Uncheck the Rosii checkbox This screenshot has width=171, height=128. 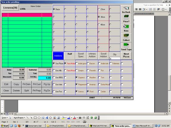[88, 91]
